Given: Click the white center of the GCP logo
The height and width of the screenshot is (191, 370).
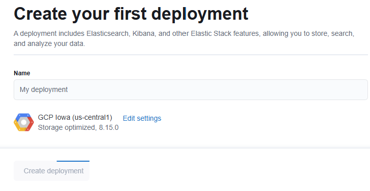Looking at the screenshot, I should pos(24,122).
